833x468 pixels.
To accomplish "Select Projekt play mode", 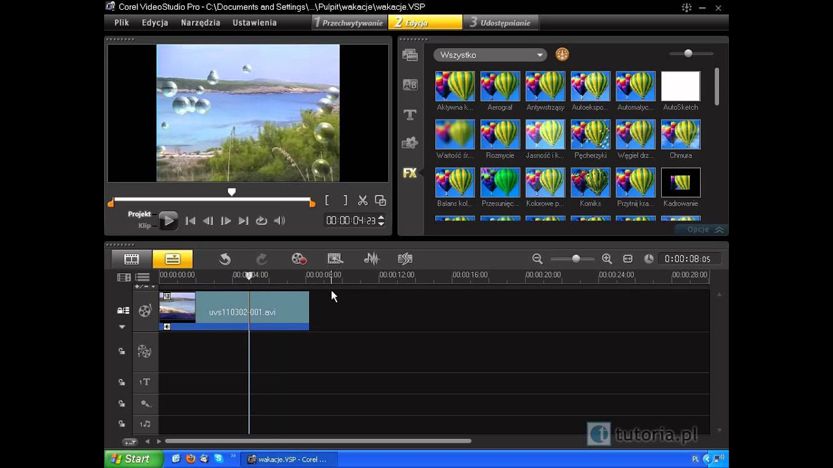I will click(x=139, y=214).
